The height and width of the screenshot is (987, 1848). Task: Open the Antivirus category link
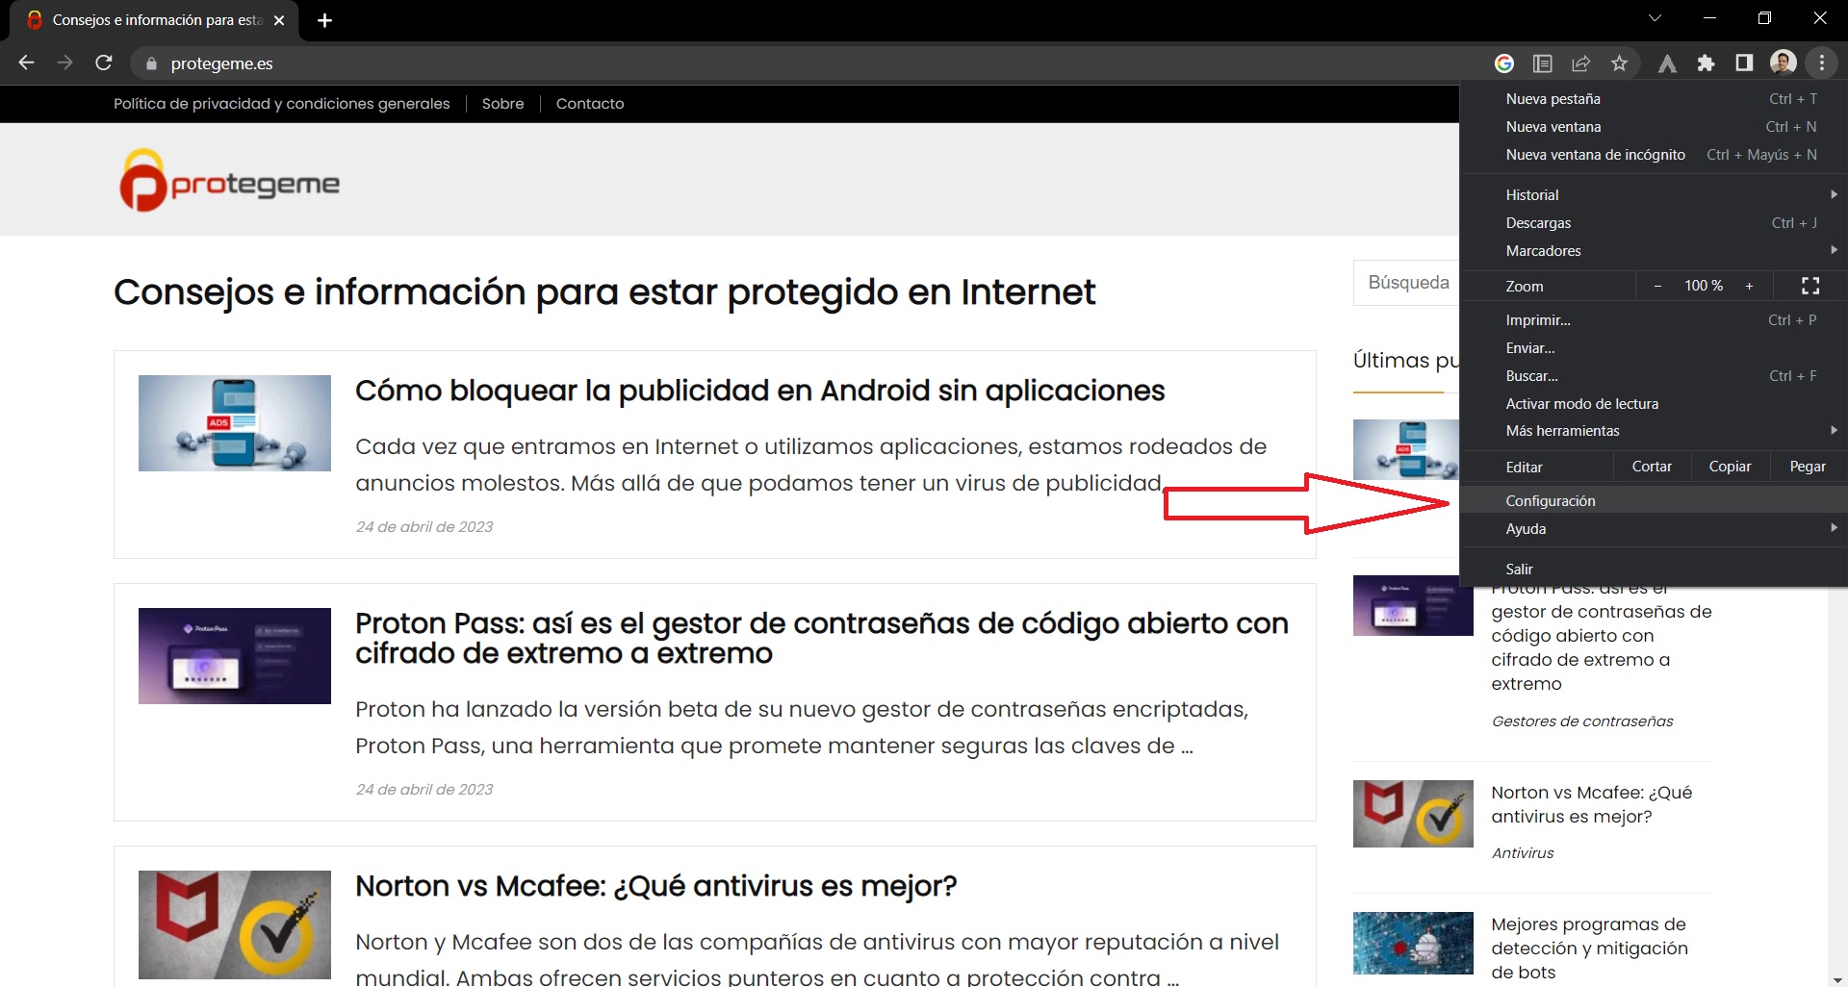(1523, 853)
